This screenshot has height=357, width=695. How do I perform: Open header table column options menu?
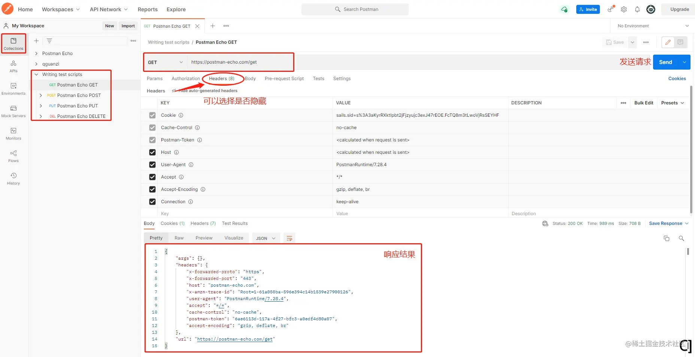(x=623, y=103)
